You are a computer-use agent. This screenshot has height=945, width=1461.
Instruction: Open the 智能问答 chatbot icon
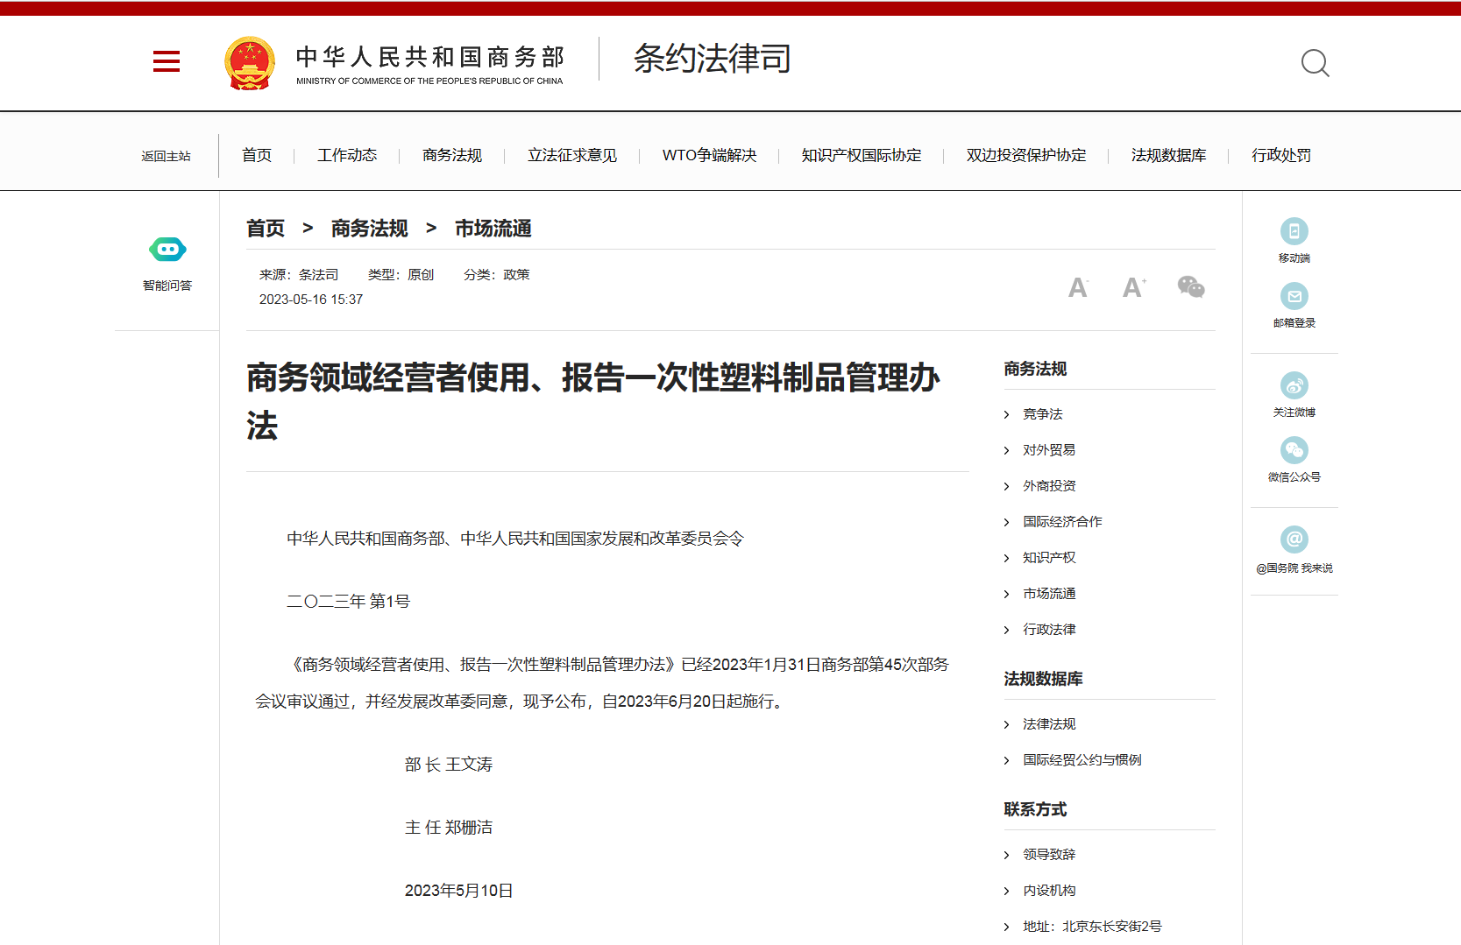pos(167,250)
